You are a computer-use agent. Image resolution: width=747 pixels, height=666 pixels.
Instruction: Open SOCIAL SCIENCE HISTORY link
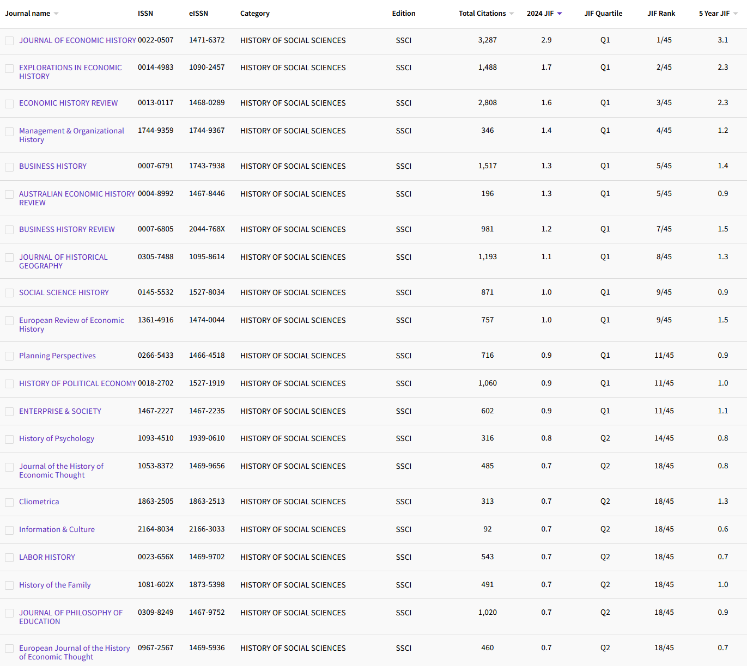tap(64, 292)
